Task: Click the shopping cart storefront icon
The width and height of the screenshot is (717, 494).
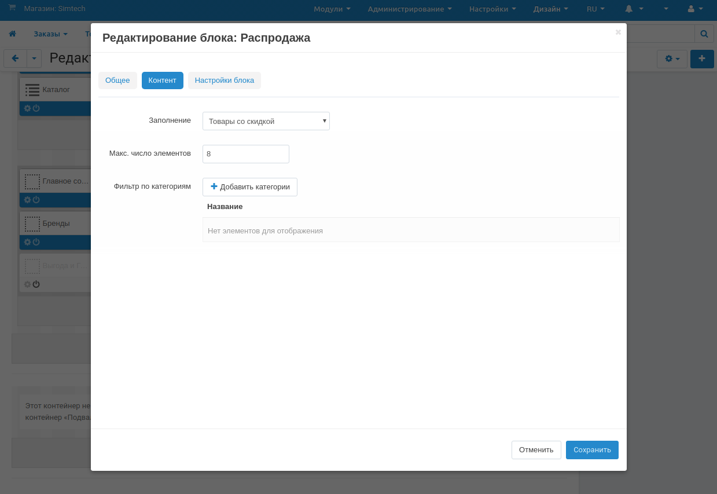Action: coord(12,8)
